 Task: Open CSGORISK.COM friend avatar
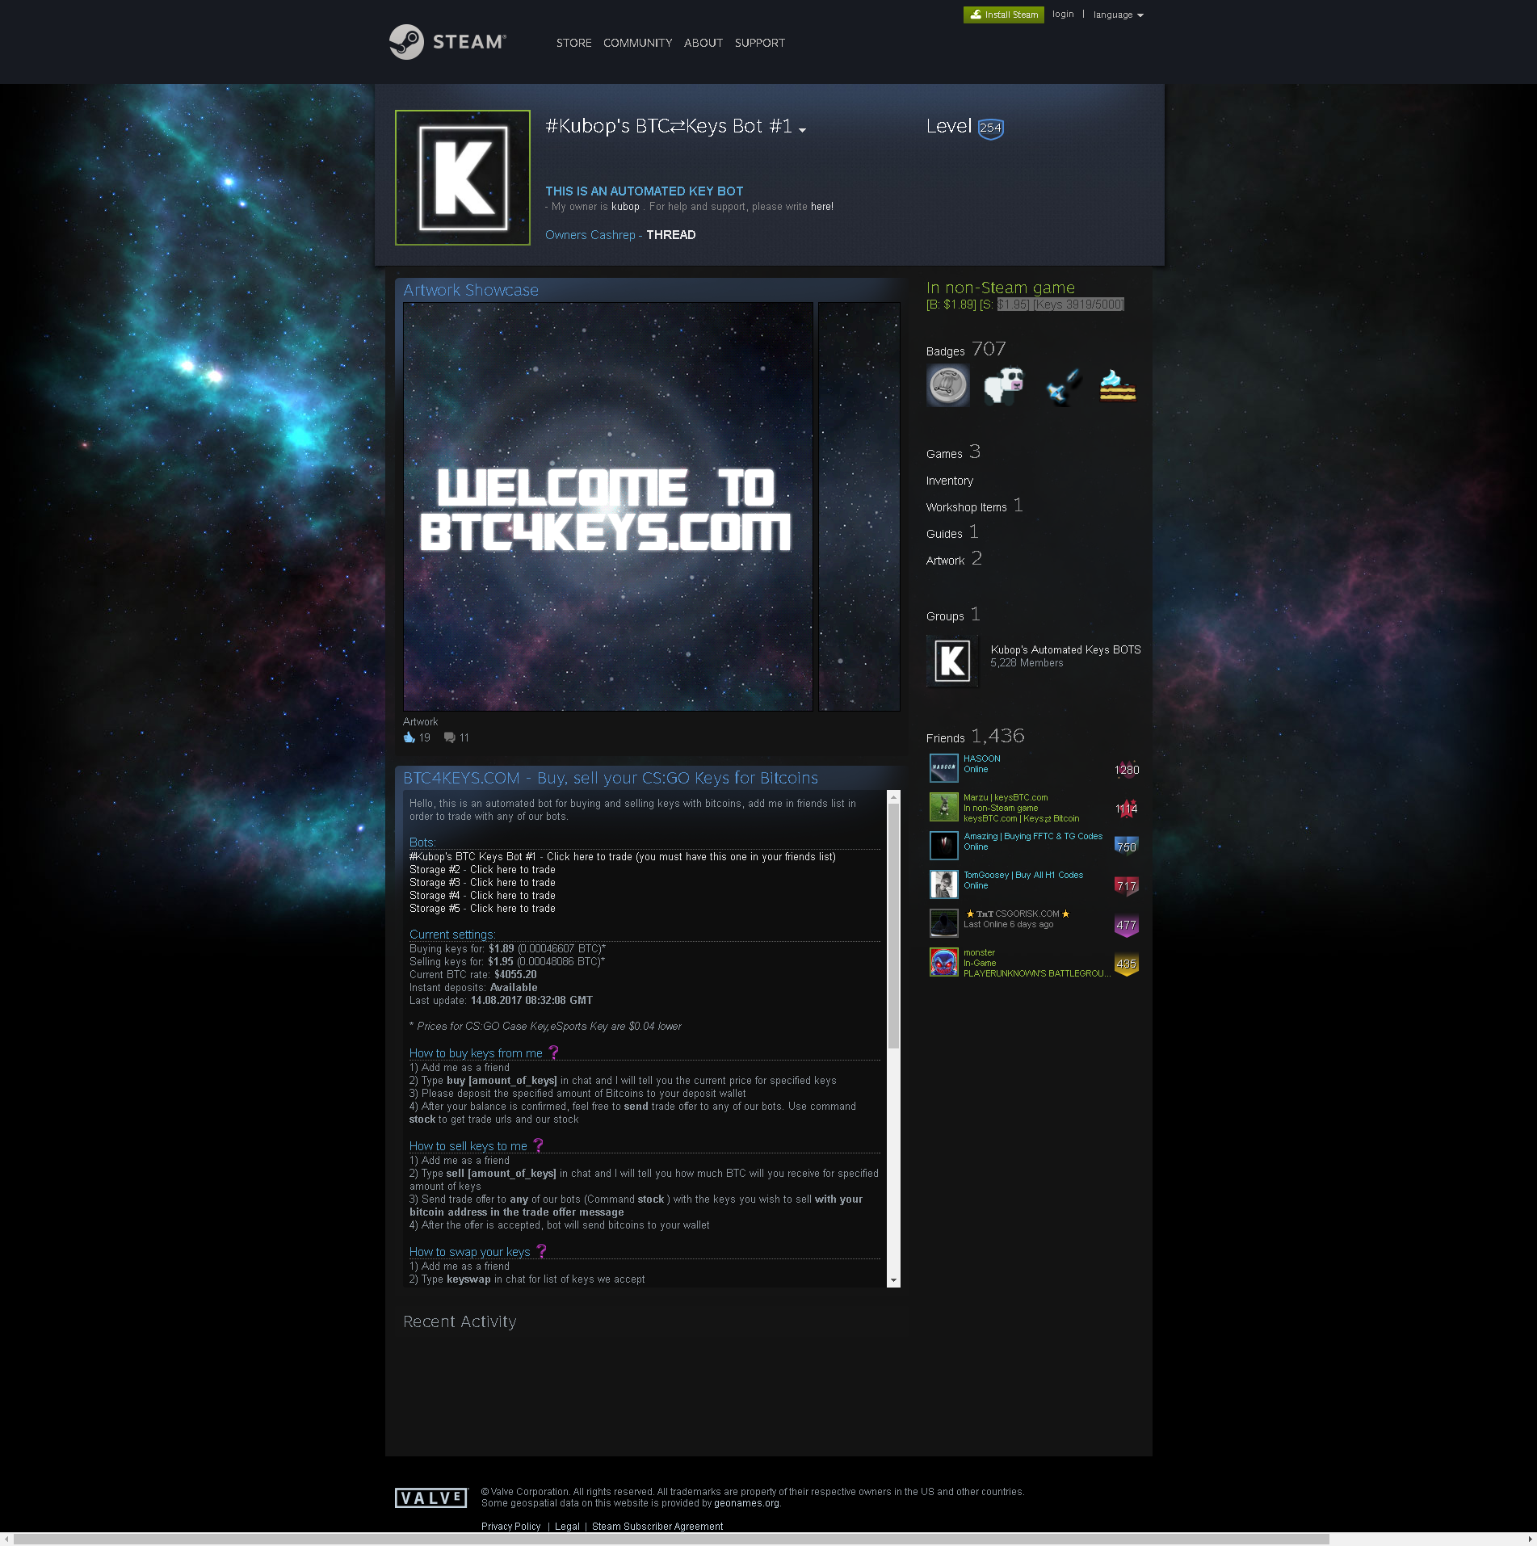click(943, 923)
